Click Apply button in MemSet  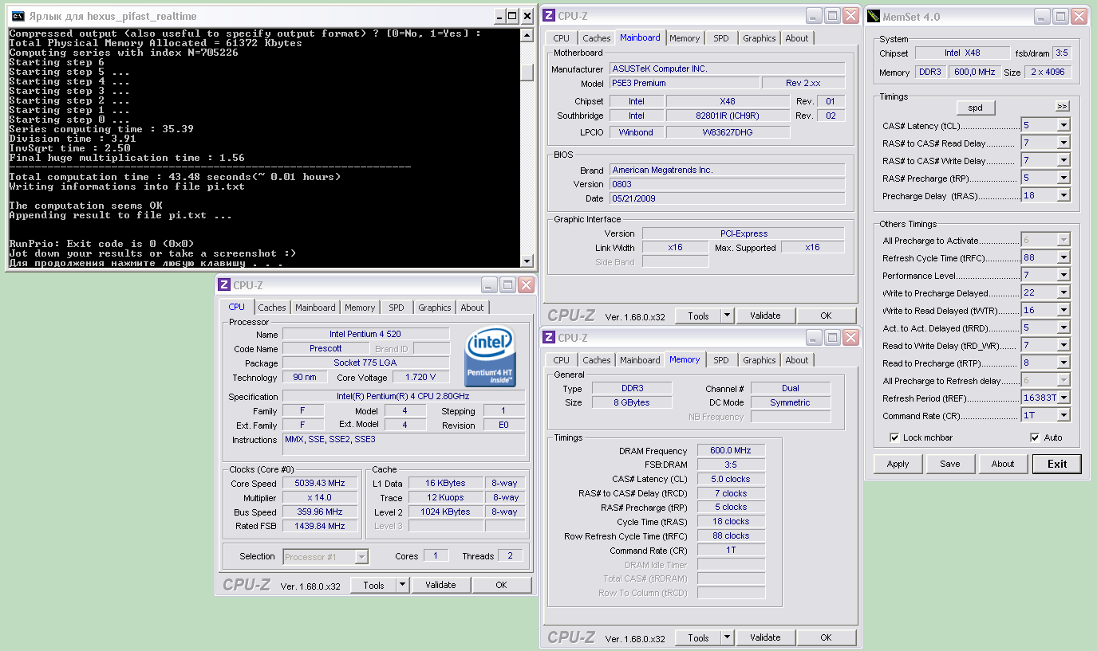tap(898, 464)
